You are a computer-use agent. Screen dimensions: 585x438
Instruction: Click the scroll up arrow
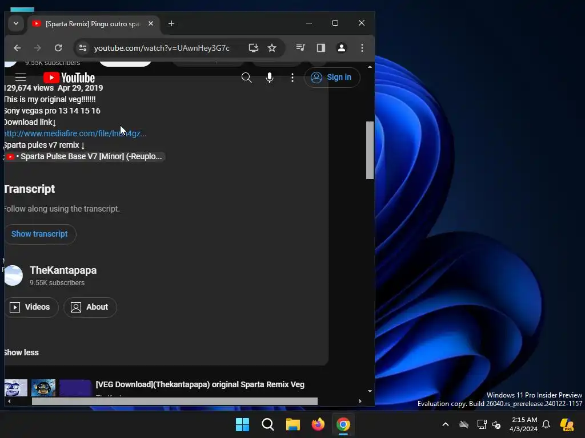tap(370, 67)
